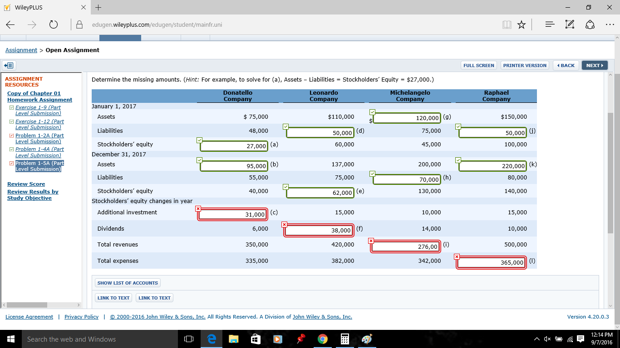Screen dimensions: 620x348
Task: Click red X marker beside answer (l)
Action: 457,257
